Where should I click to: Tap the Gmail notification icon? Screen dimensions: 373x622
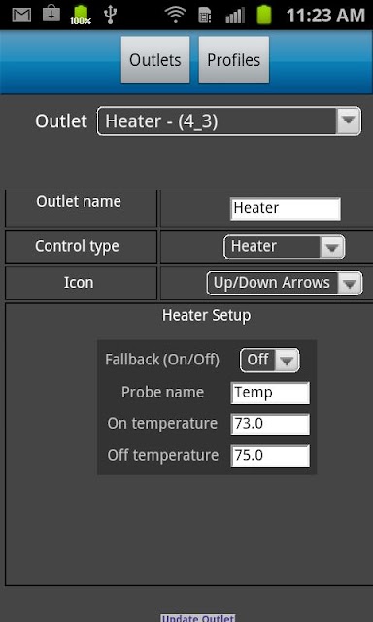coord(21,16)
